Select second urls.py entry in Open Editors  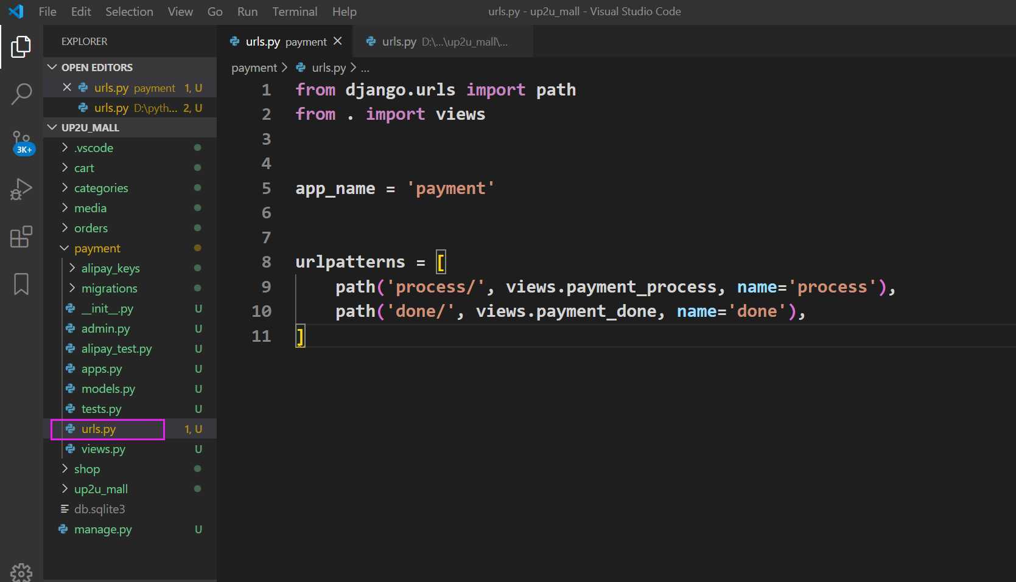(x=130, y=108)
